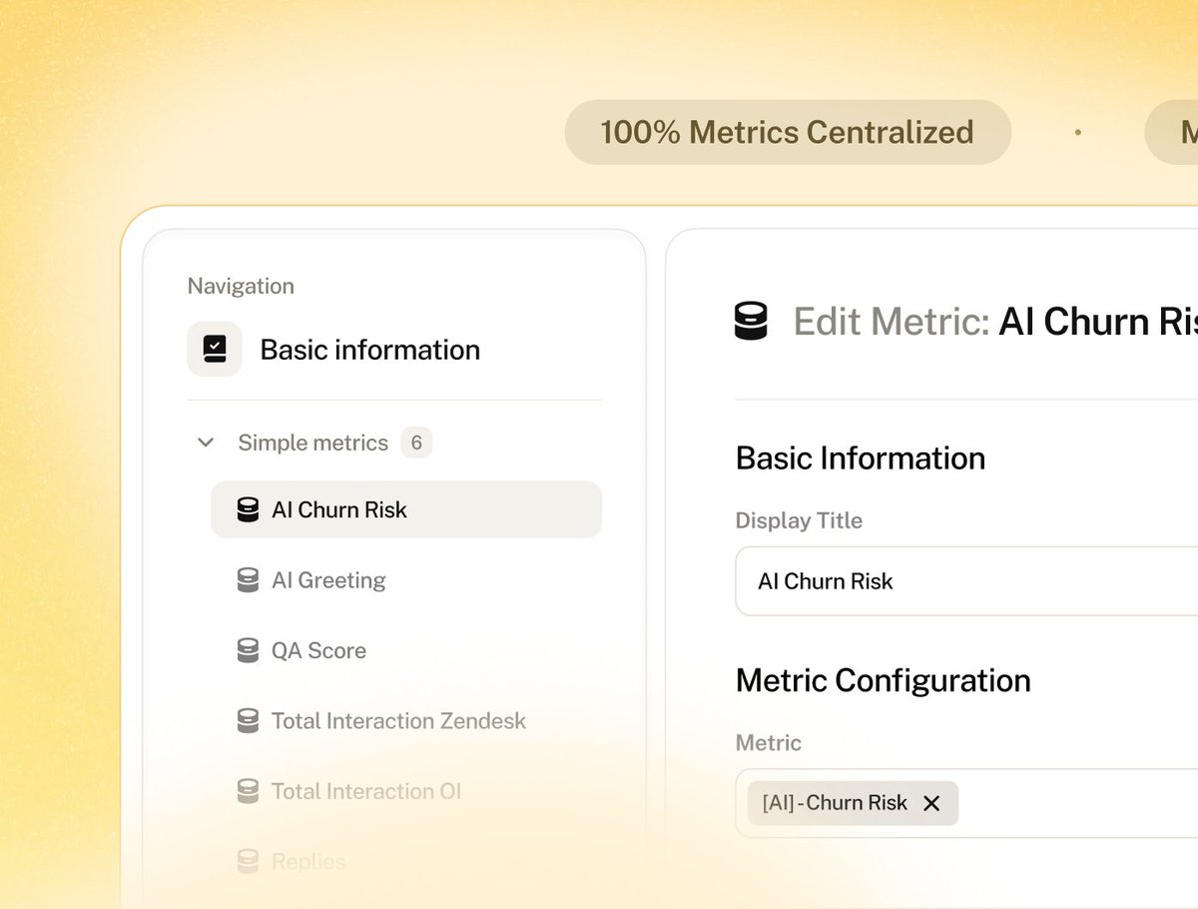Click the Basic information book icon

tap(215, 349)
